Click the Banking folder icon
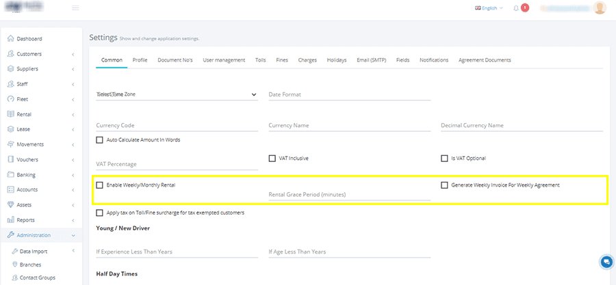The height and width of the screenshot is (285, 616). [x=11, y=175]
